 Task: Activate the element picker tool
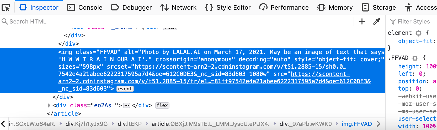6,7
